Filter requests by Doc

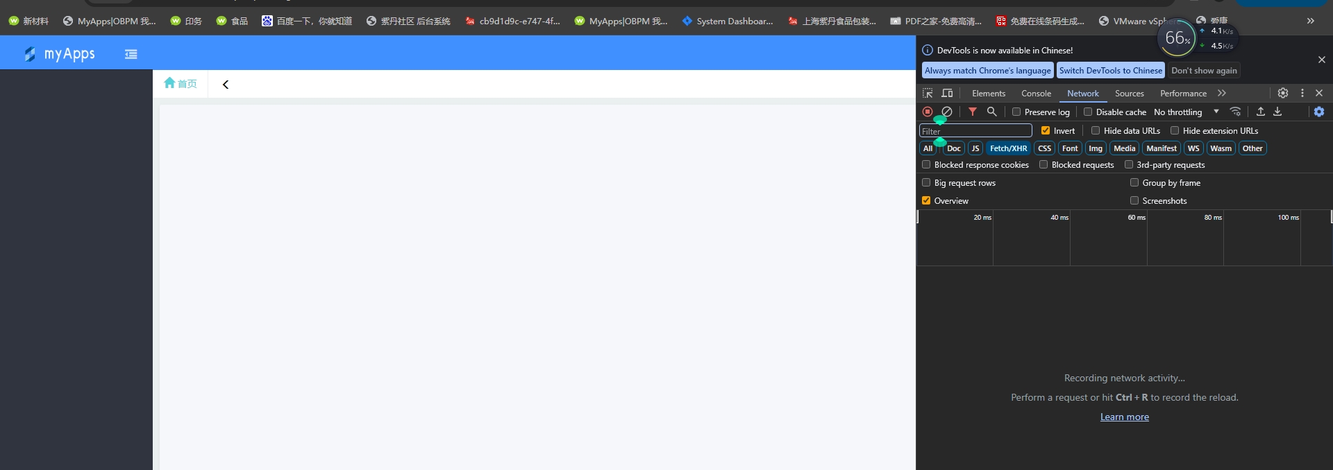(954, 148)
